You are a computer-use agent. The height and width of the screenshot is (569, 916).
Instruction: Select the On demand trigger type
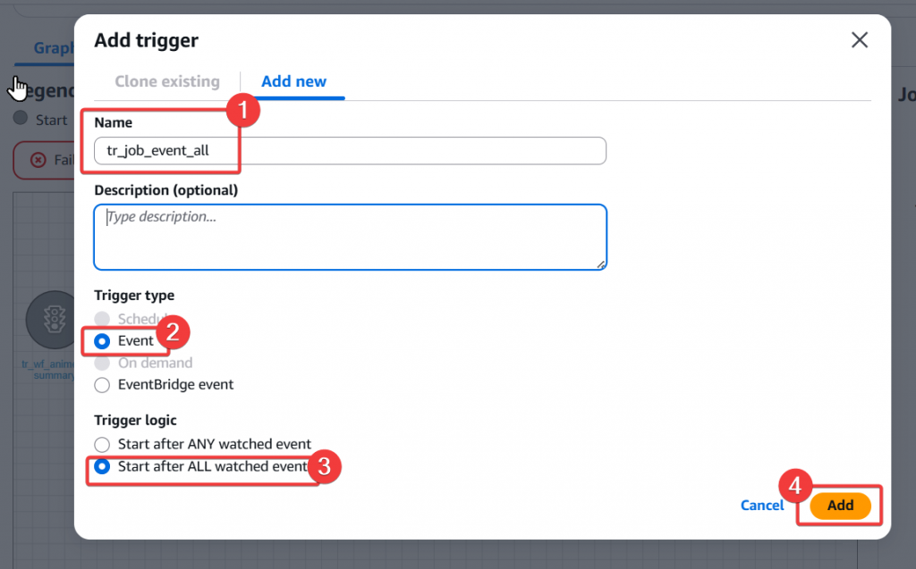coord(102,363)
